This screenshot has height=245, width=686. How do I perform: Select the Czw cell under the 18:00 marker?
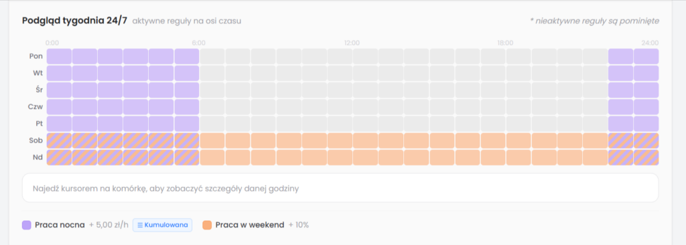[519, 107]
